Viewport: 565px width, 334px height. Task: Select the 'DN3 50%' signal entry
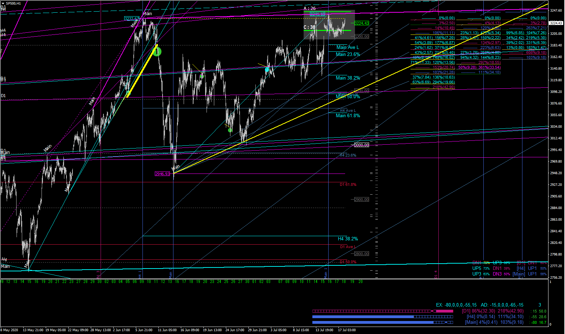tap(501, 274)
